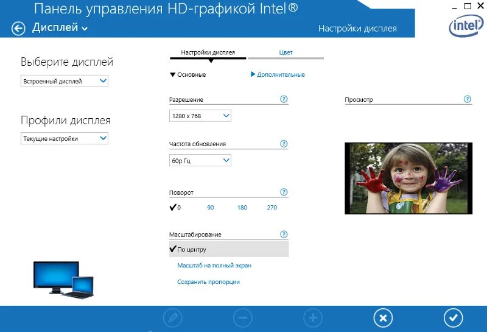The height and width of the screenshot is (332, 487).
Task: Cancel changes with the X icon
Action: (x=383, y=318)
